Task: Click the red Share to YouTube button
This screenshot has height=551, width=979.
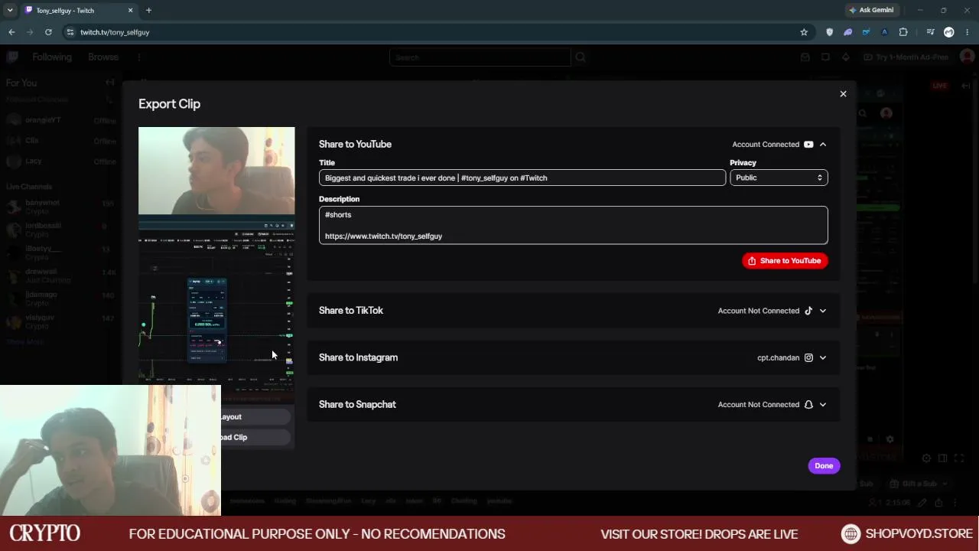Action: (x=785, y=261)
